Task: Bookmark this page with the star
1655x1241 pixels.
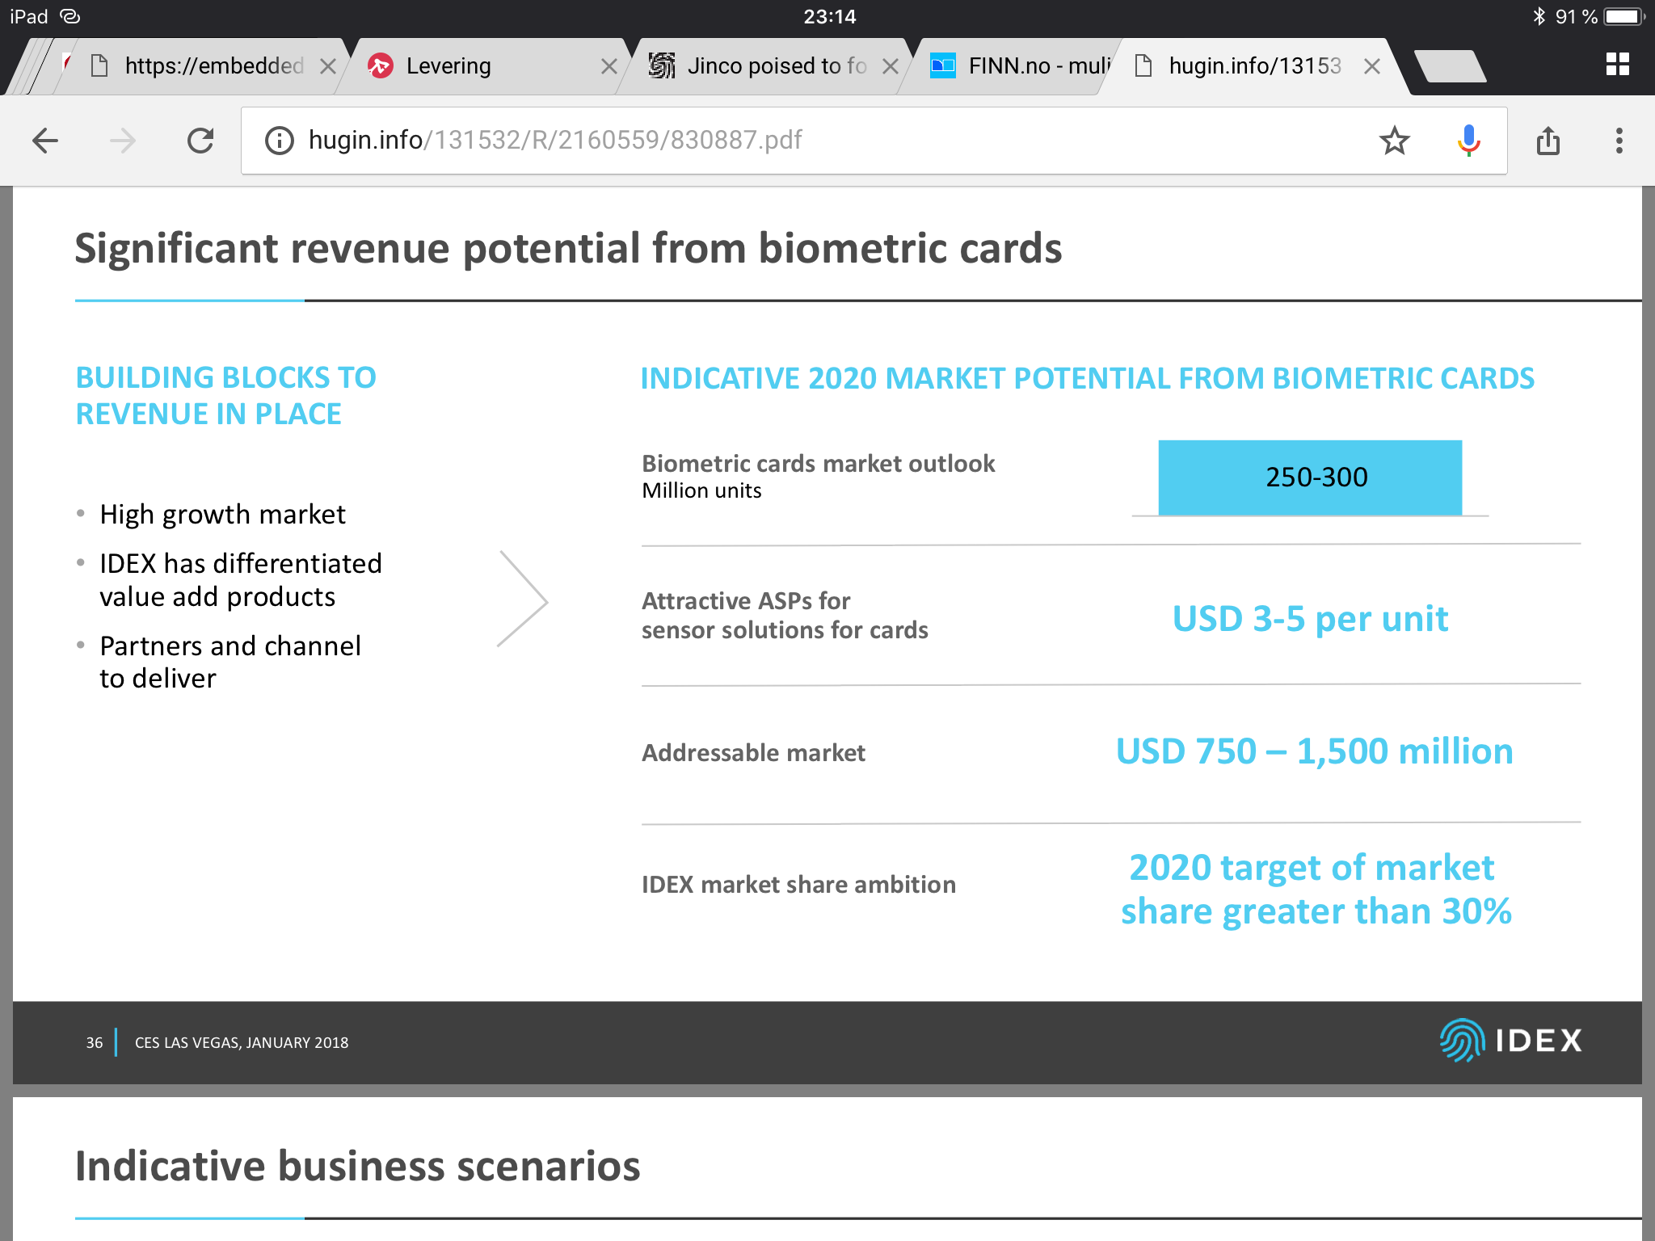Action: [x=1394, y=141]
